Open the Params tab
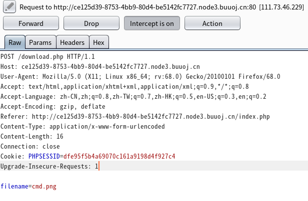 click(x=40, y=43)
